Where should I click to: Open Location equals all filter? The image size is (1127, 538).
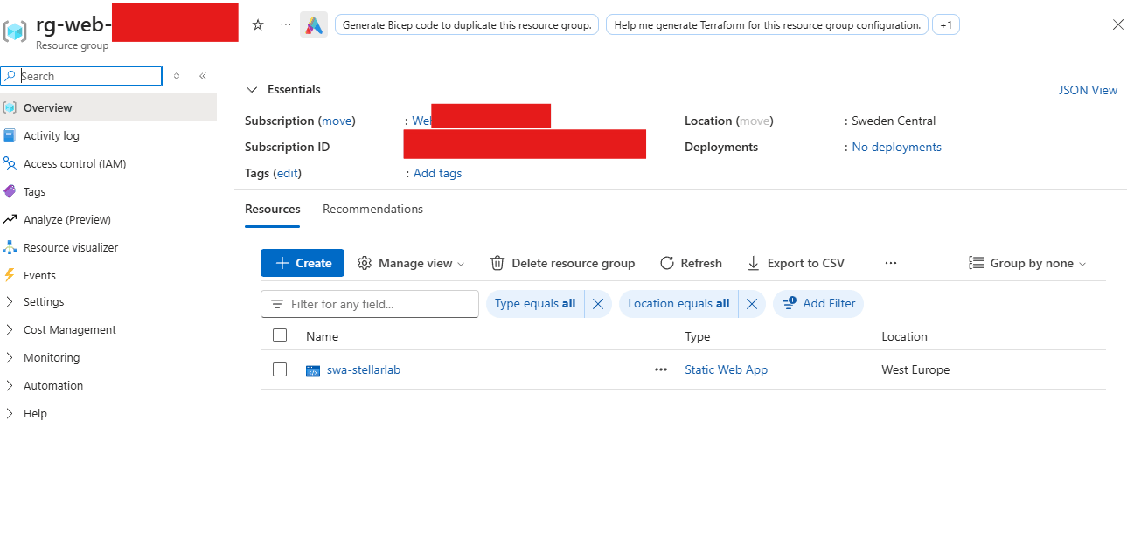coord(678,303)
